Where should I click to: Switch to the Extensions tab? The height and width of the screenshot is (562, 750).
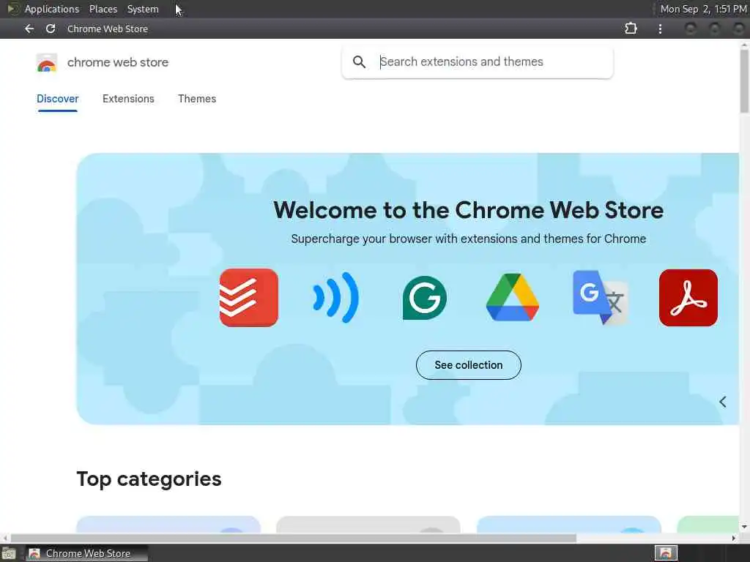pos(128,99)
